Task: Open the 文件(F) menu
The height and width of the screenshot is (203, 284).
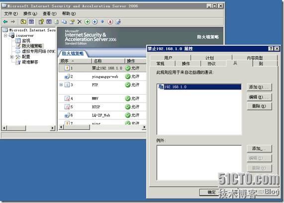Action: (11, 14)
